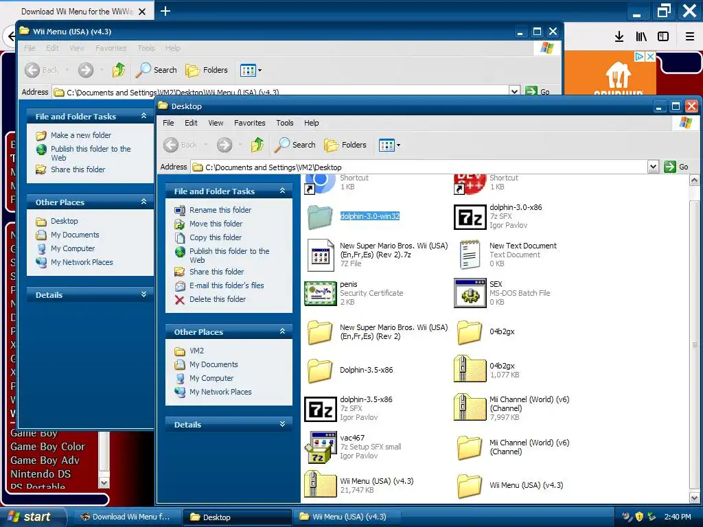Select New Super Mario Bros. Wii folder icon
Viewport: 703px width, 527px height.
(x=320, y=332)
